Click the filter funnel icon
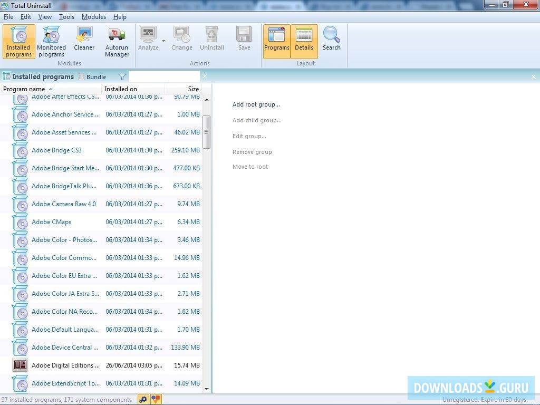The height and width of the screenshot is (405, 540). [x=122, y=77]
